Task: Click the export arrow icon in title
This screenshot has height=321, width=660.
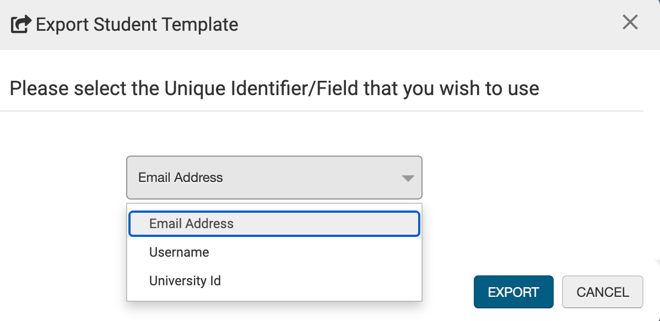Action: click(21, 25)
